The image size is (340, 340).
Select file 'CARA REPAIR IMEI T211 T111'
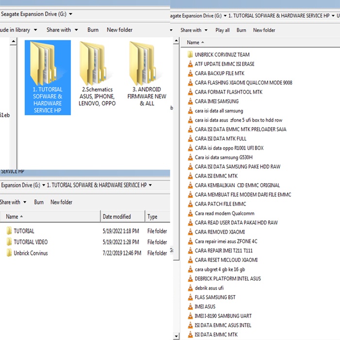pyautogui.click(x=223, y=251)
